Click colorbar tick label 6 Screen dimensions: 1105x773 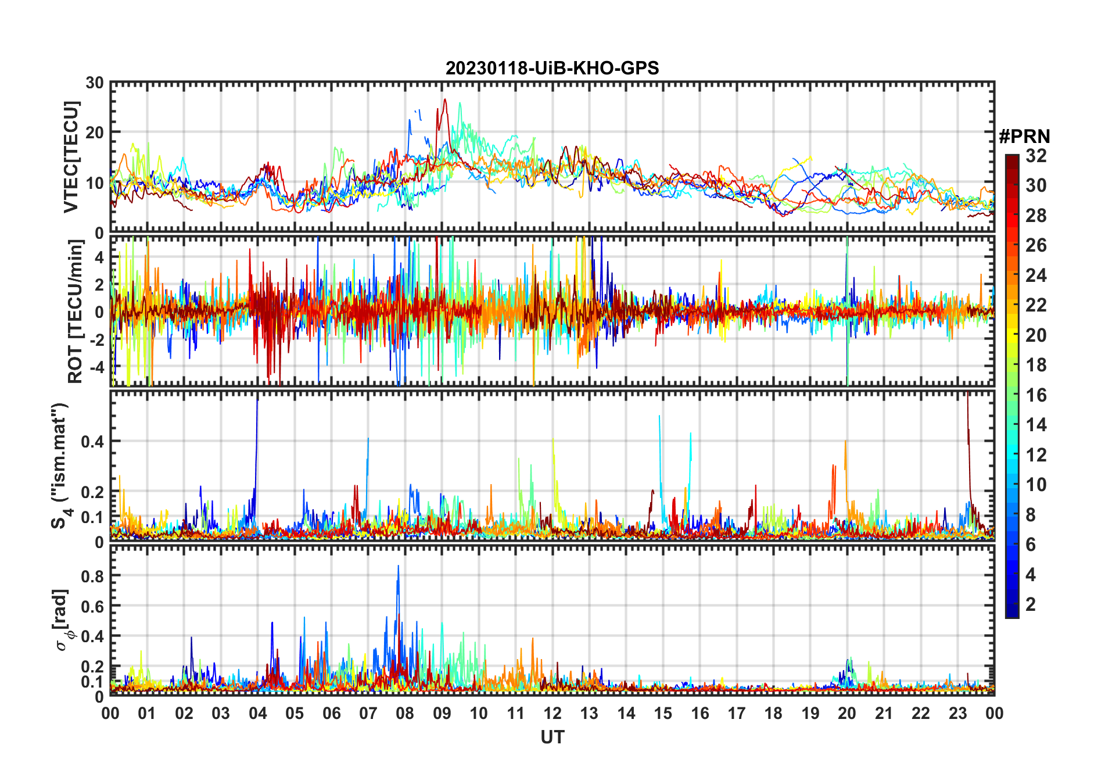tap(1031, 545)
